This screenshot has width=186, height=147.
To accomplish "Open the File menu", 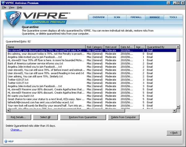I will pos(4,7).
